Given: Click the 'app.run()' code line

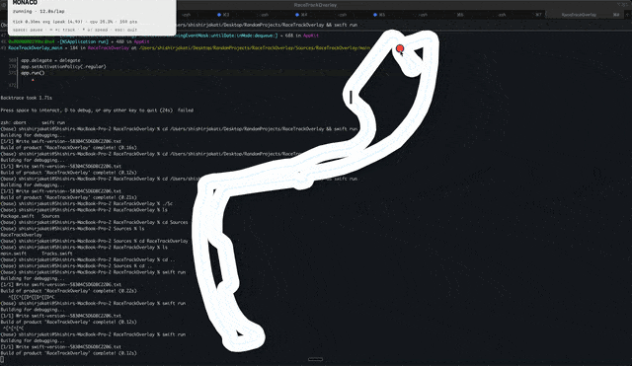Looking at the screenshot, I should click(33, 73).
